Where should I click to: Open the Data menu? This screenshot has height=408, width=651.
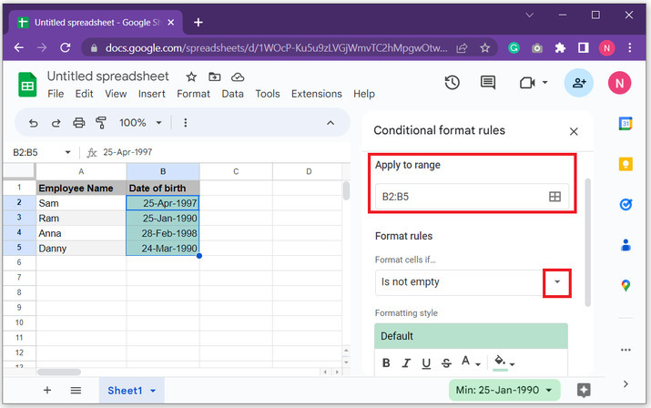click(232, 94)
